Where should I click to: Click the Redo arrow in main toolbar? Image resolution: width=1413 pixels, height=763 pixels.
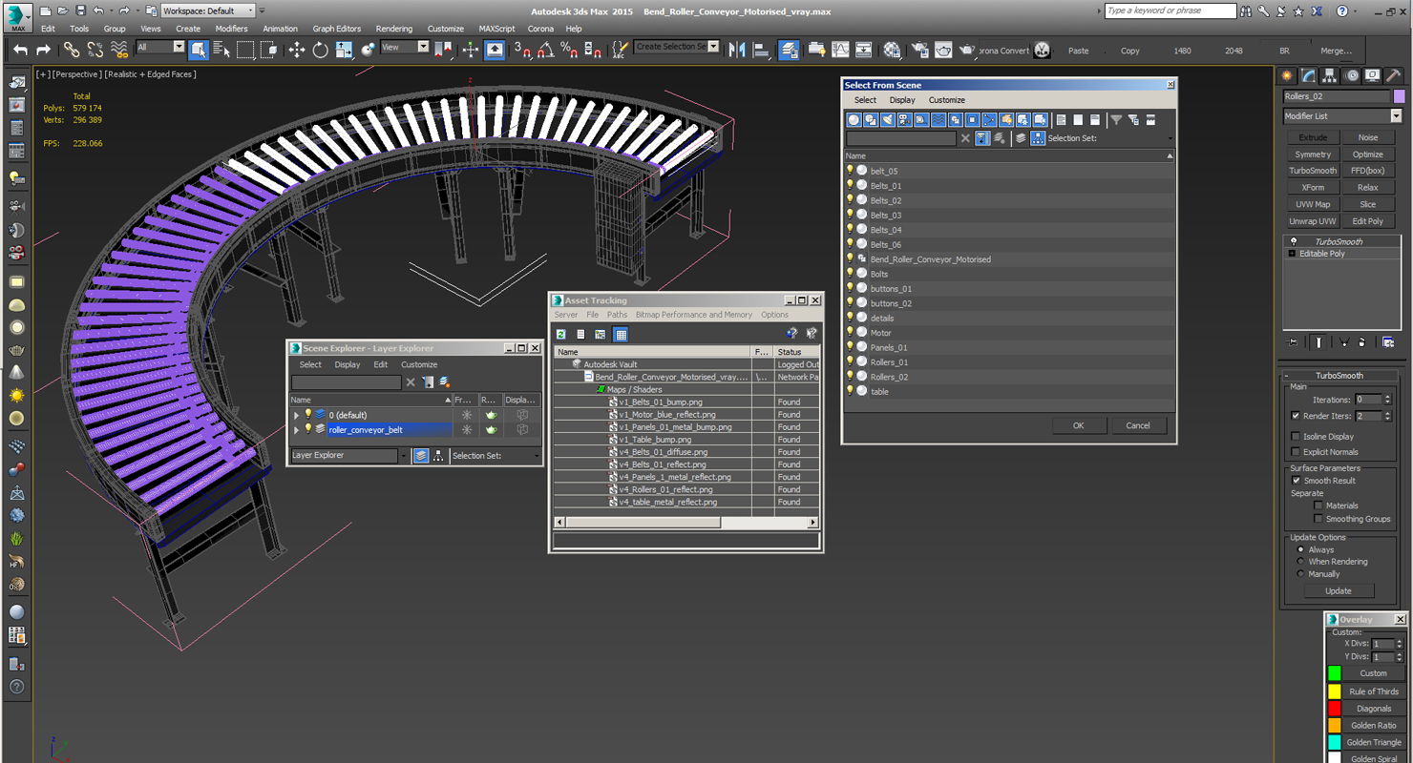click(x=43, y=50)
